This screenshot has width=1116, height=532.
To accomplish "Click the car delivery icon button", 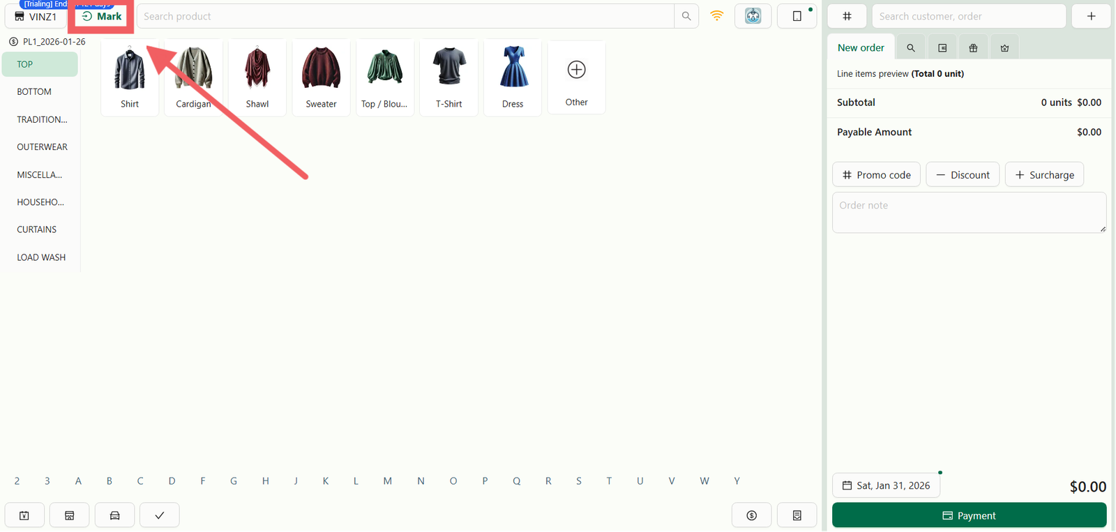I will [x=114, y=515].
